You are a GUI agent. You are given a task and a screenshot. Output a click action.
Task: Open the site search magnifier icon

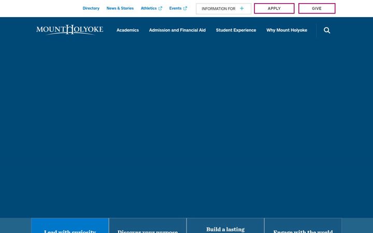(x=327, y=30)
